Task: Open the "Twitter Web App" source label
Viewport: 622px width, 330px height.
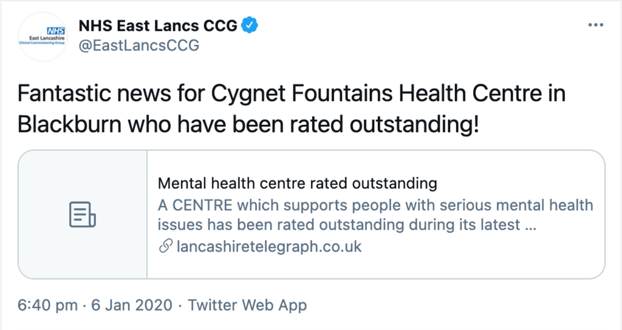Action: click(247, 305)
